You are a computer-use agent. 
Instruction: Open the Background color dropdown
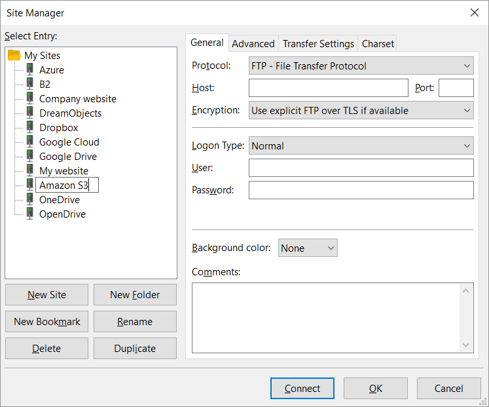[308, 248]
